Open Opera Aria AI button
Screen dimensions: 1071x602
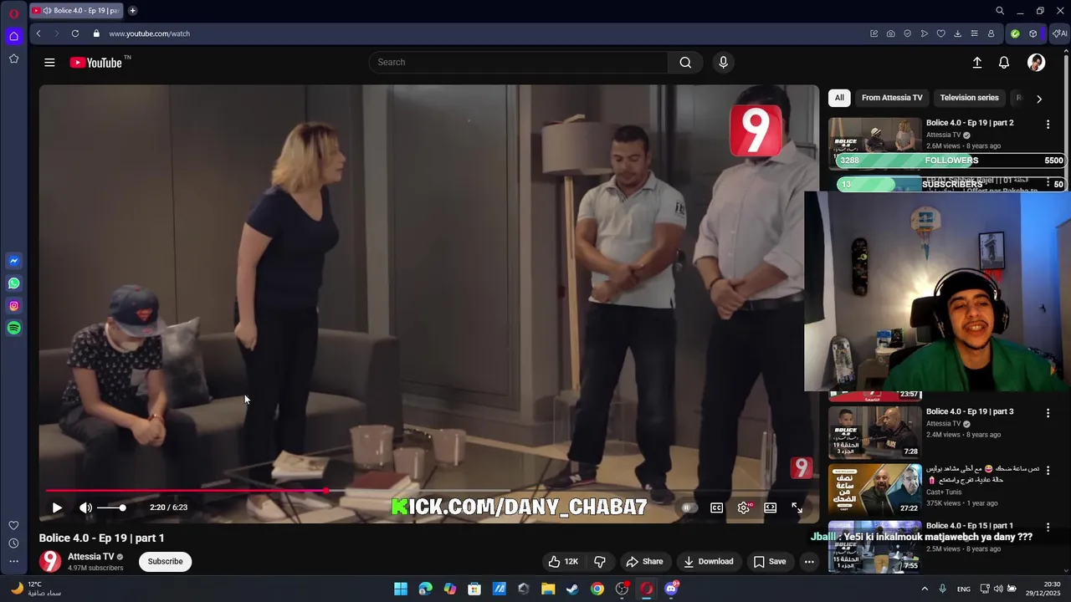(x=1059, y=33)
